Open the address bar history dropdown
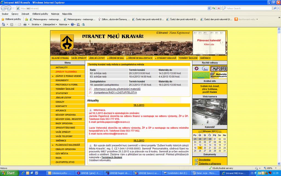Image resolution: width=281 pixels, height=176 pixels. tap(209, 8)
